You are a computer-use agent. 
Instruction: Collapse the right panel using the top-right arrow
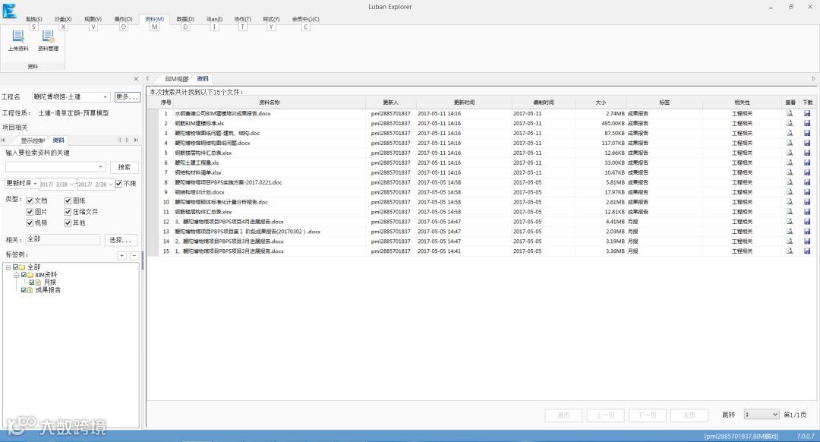[x=813, y=78]
